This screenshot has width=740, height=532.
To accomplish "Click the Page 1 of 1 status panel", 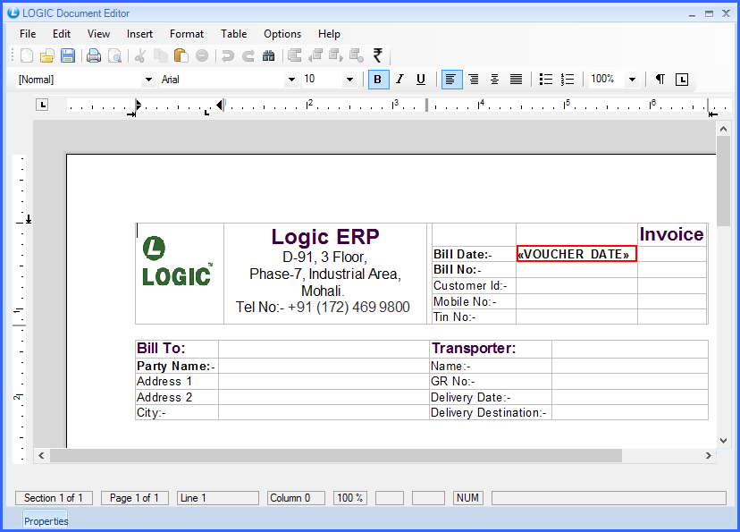I will [134, 498].
